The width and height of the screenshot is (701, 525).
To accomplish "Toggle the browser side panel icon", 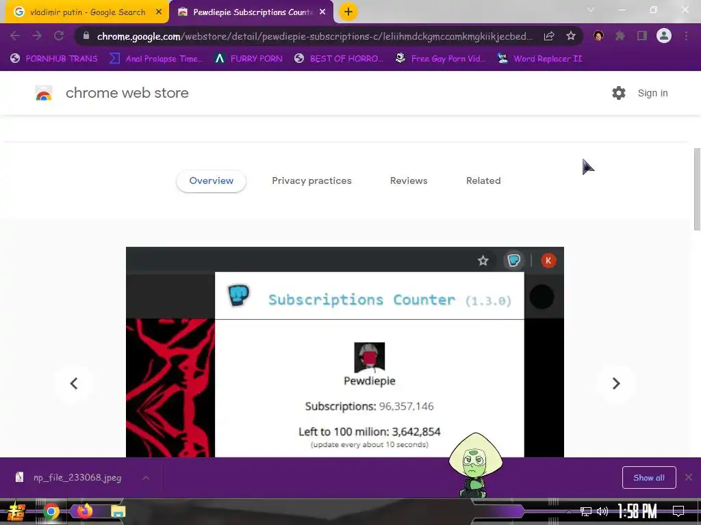I will pos(642,36).
